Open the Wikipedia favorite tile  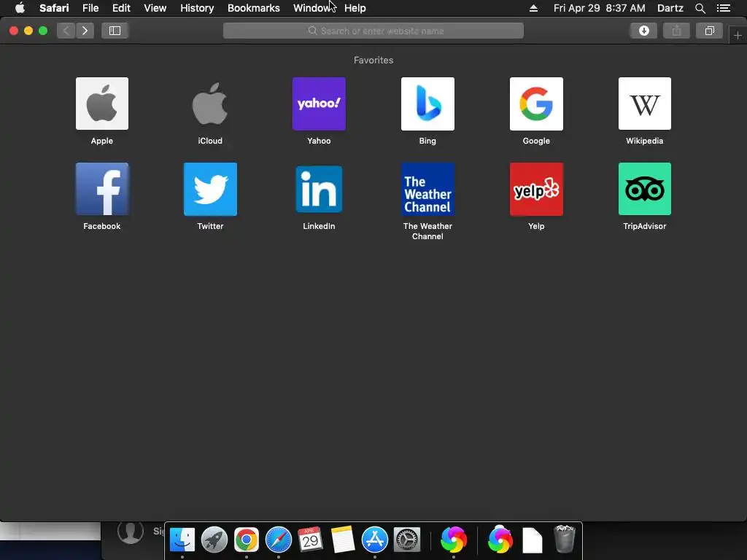[645, 104]
